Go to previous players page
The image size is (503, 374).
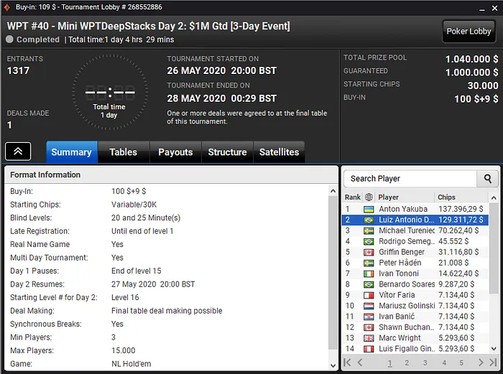tap(360, 363)
